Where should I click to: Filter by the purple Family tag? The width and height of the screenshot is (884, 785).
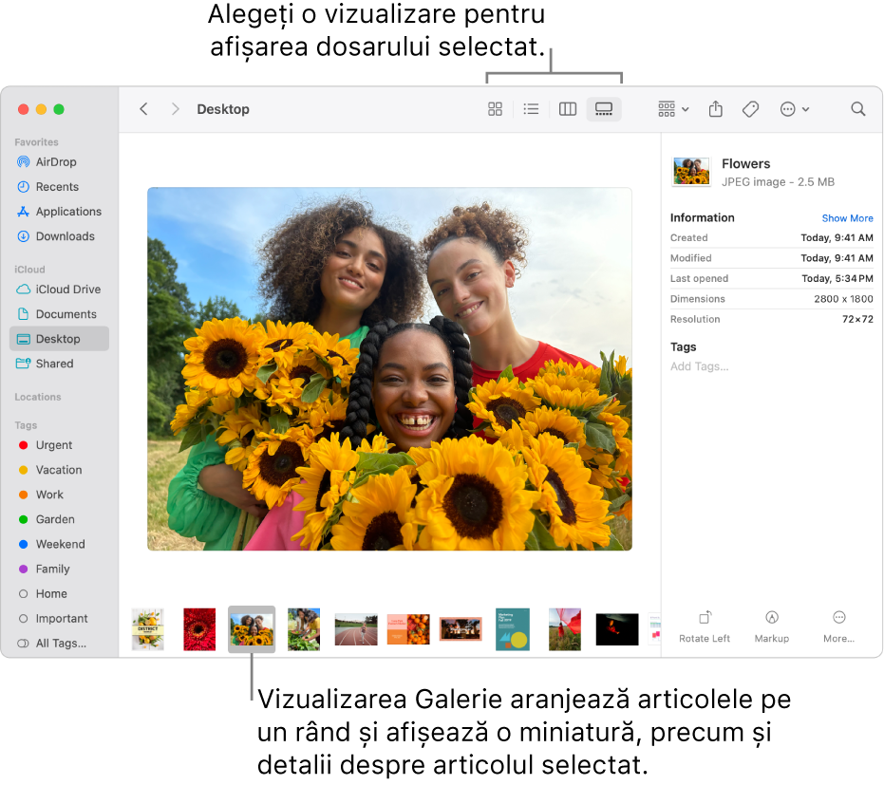[59, 570]
